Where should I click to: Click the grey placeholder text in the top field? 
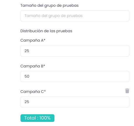click(x=54, y=16)
